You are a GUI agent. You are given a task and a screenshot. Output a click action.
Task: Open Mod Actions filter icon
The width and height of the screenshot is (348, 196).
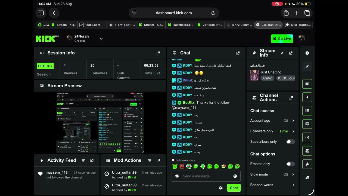150,160
